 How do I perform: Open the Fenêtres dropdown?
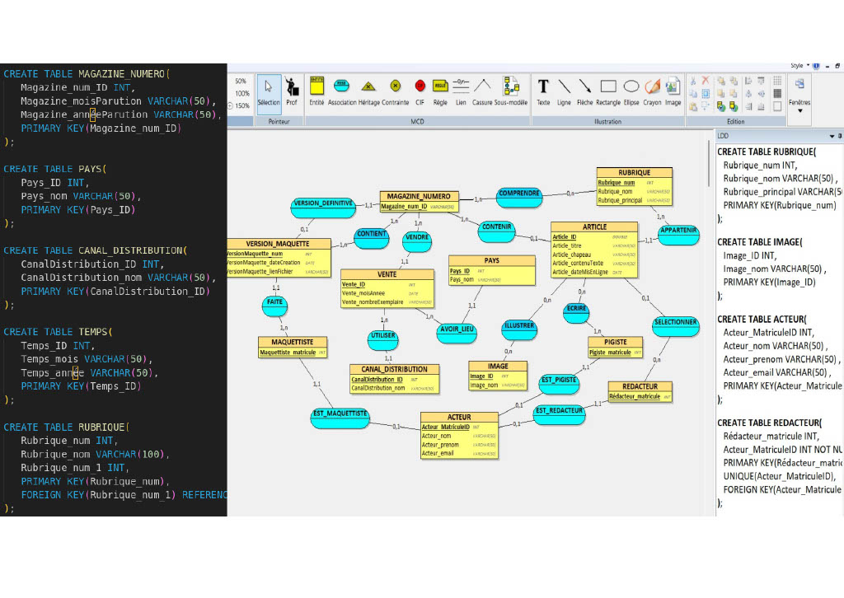[x=799, y=109]
